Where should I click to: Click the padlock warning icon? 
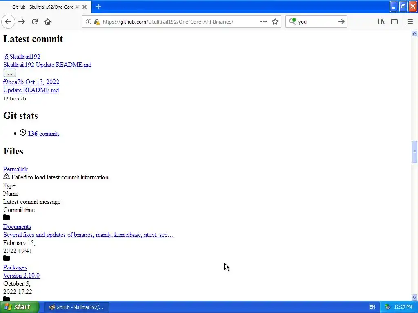[97, 22]
